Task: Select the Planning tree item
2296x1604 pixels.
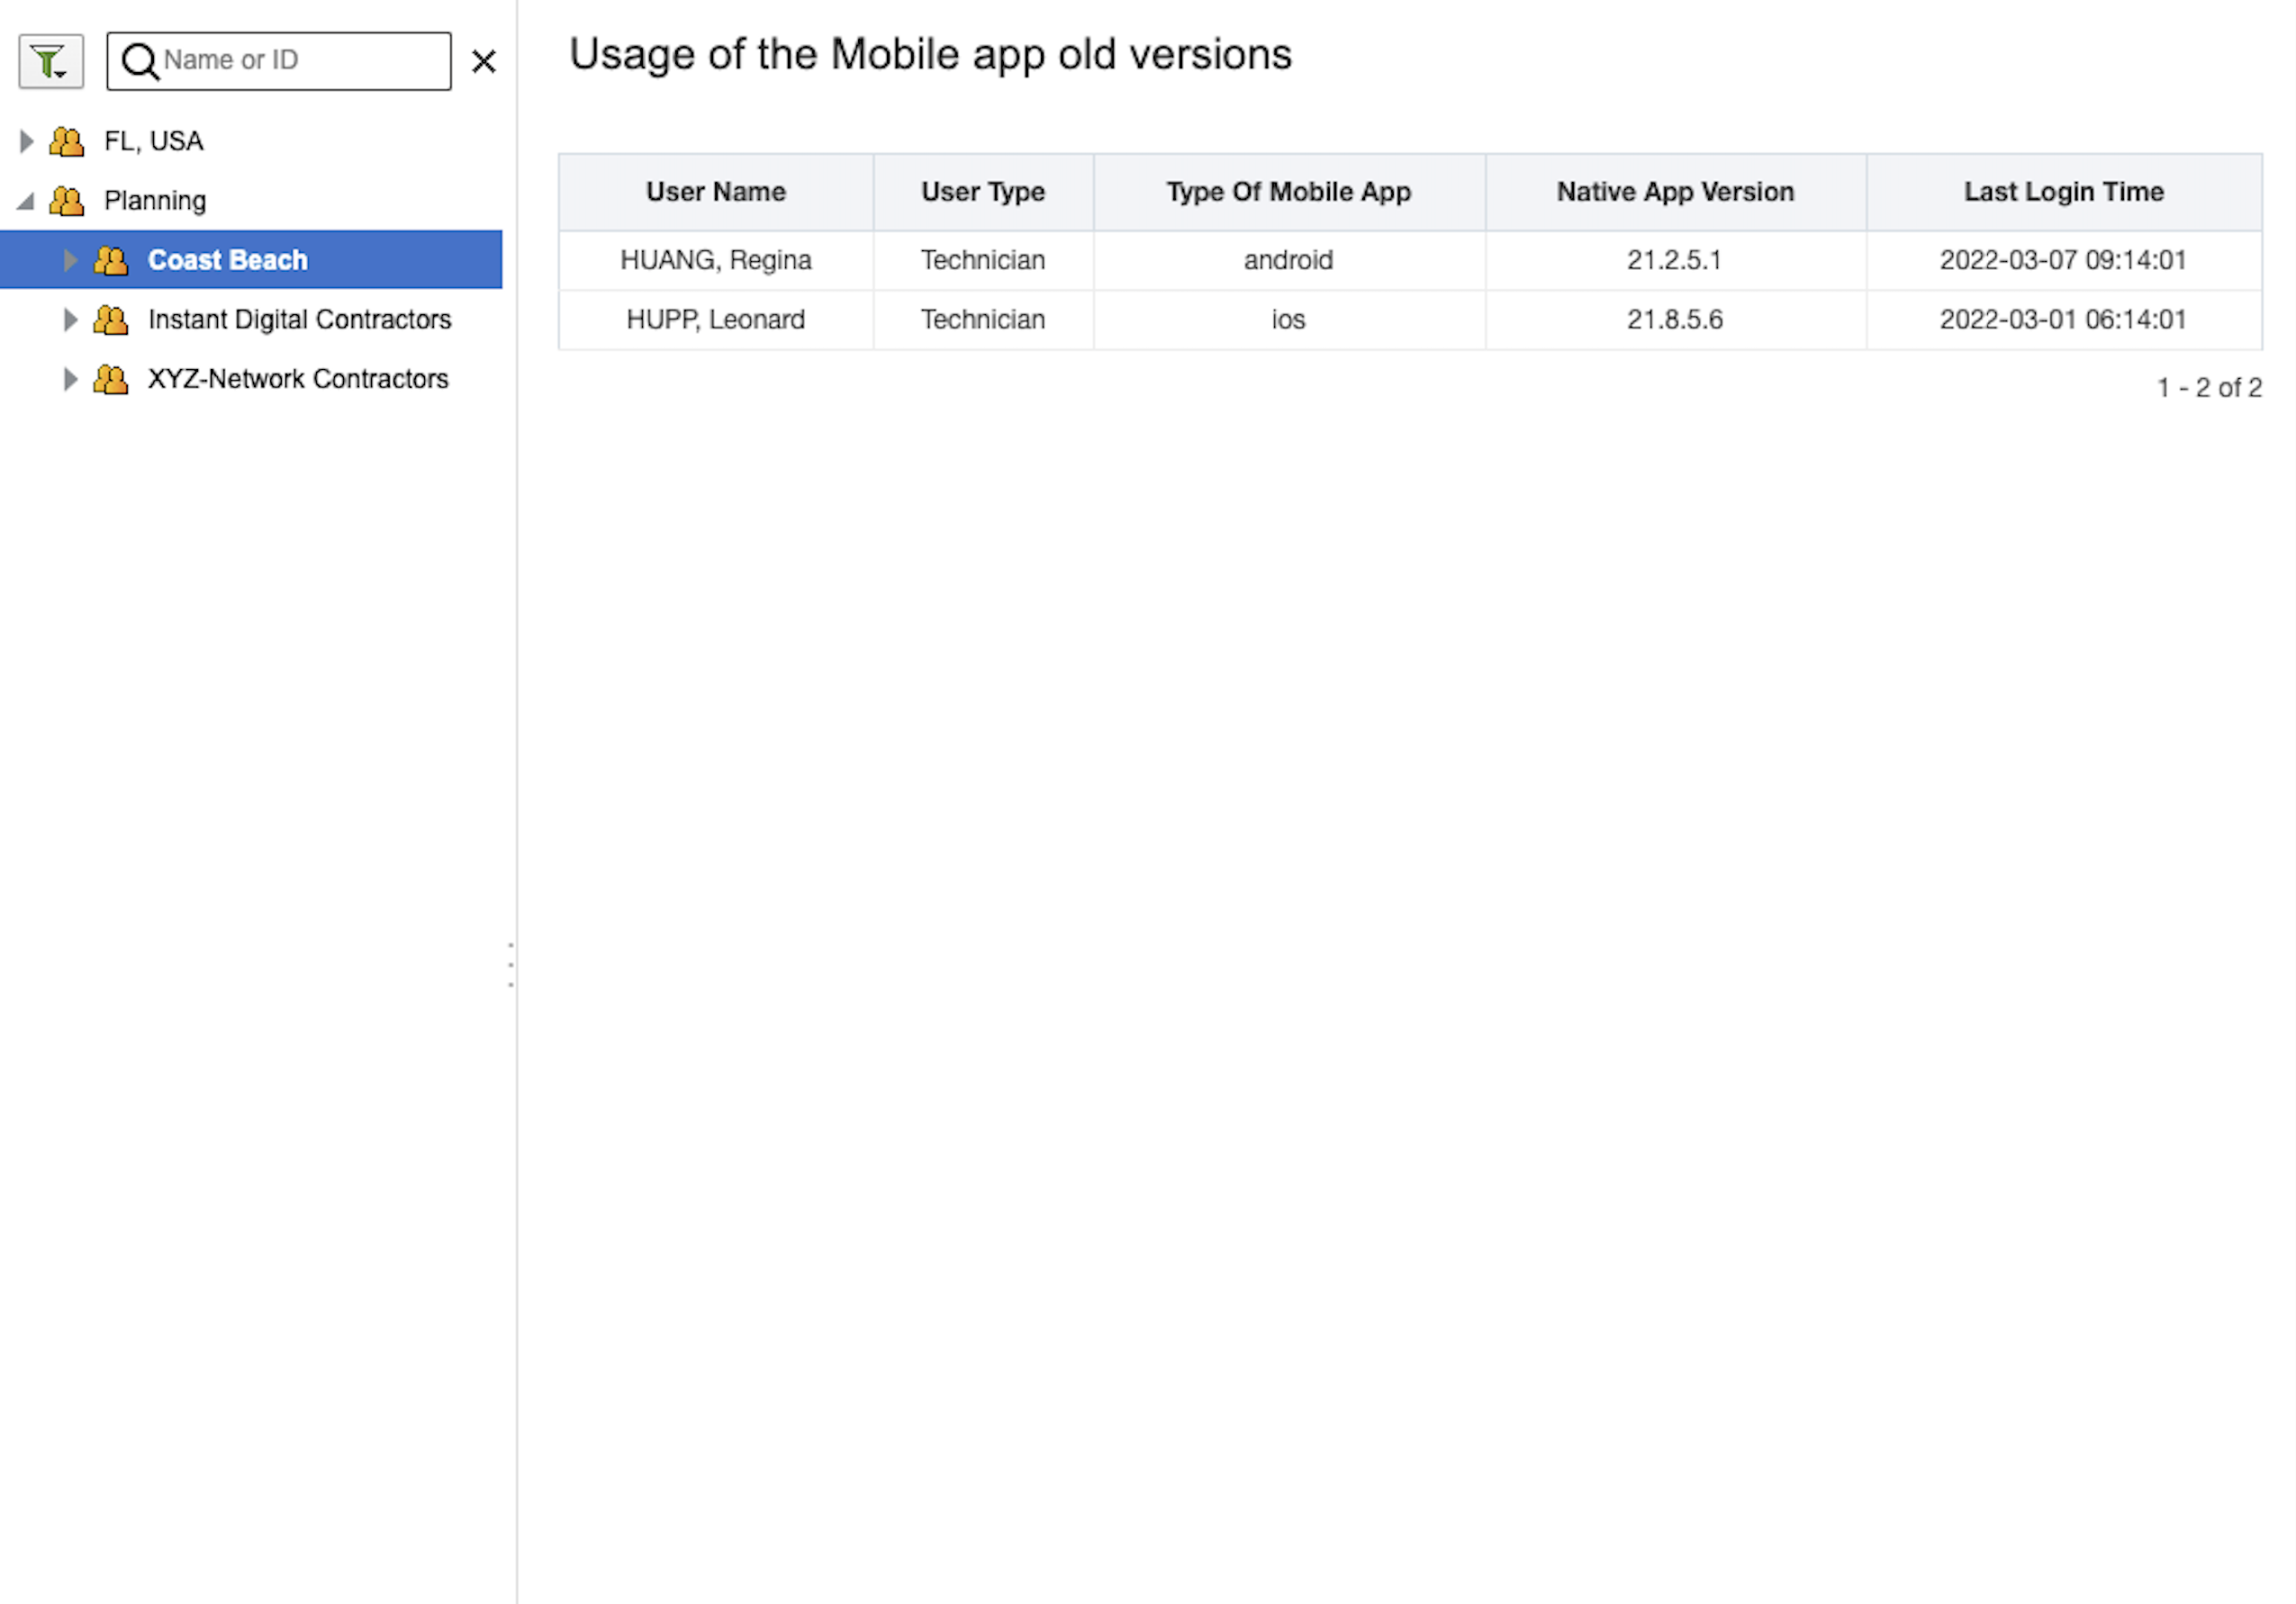Action: tap(156, 201)
